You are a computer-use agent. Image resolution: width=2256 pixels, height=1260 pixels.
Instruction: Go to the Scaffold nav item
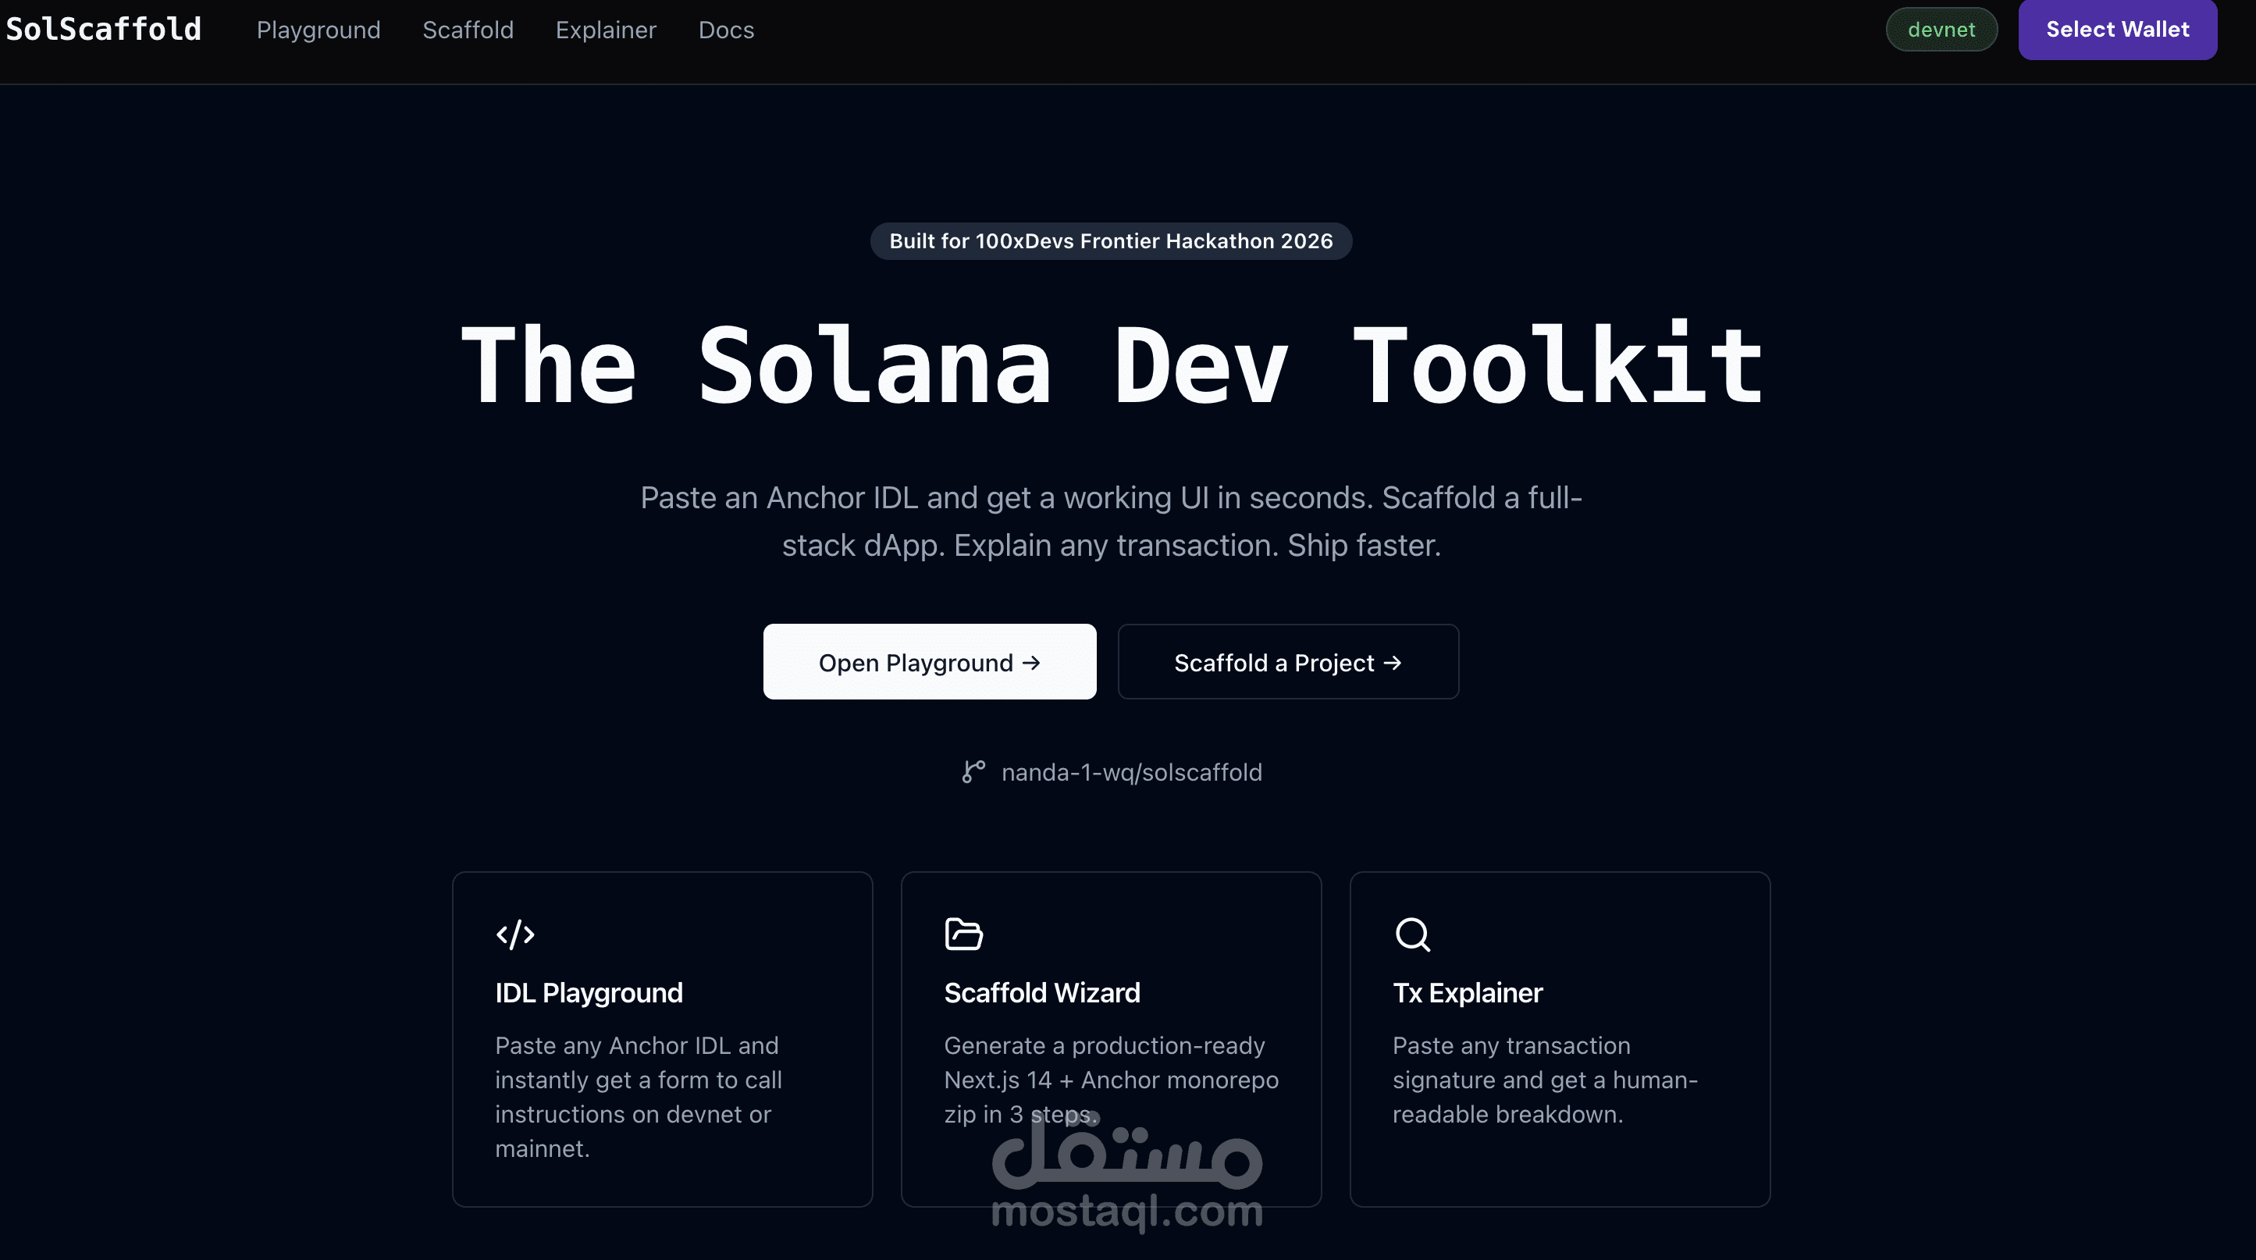point(468,30)
